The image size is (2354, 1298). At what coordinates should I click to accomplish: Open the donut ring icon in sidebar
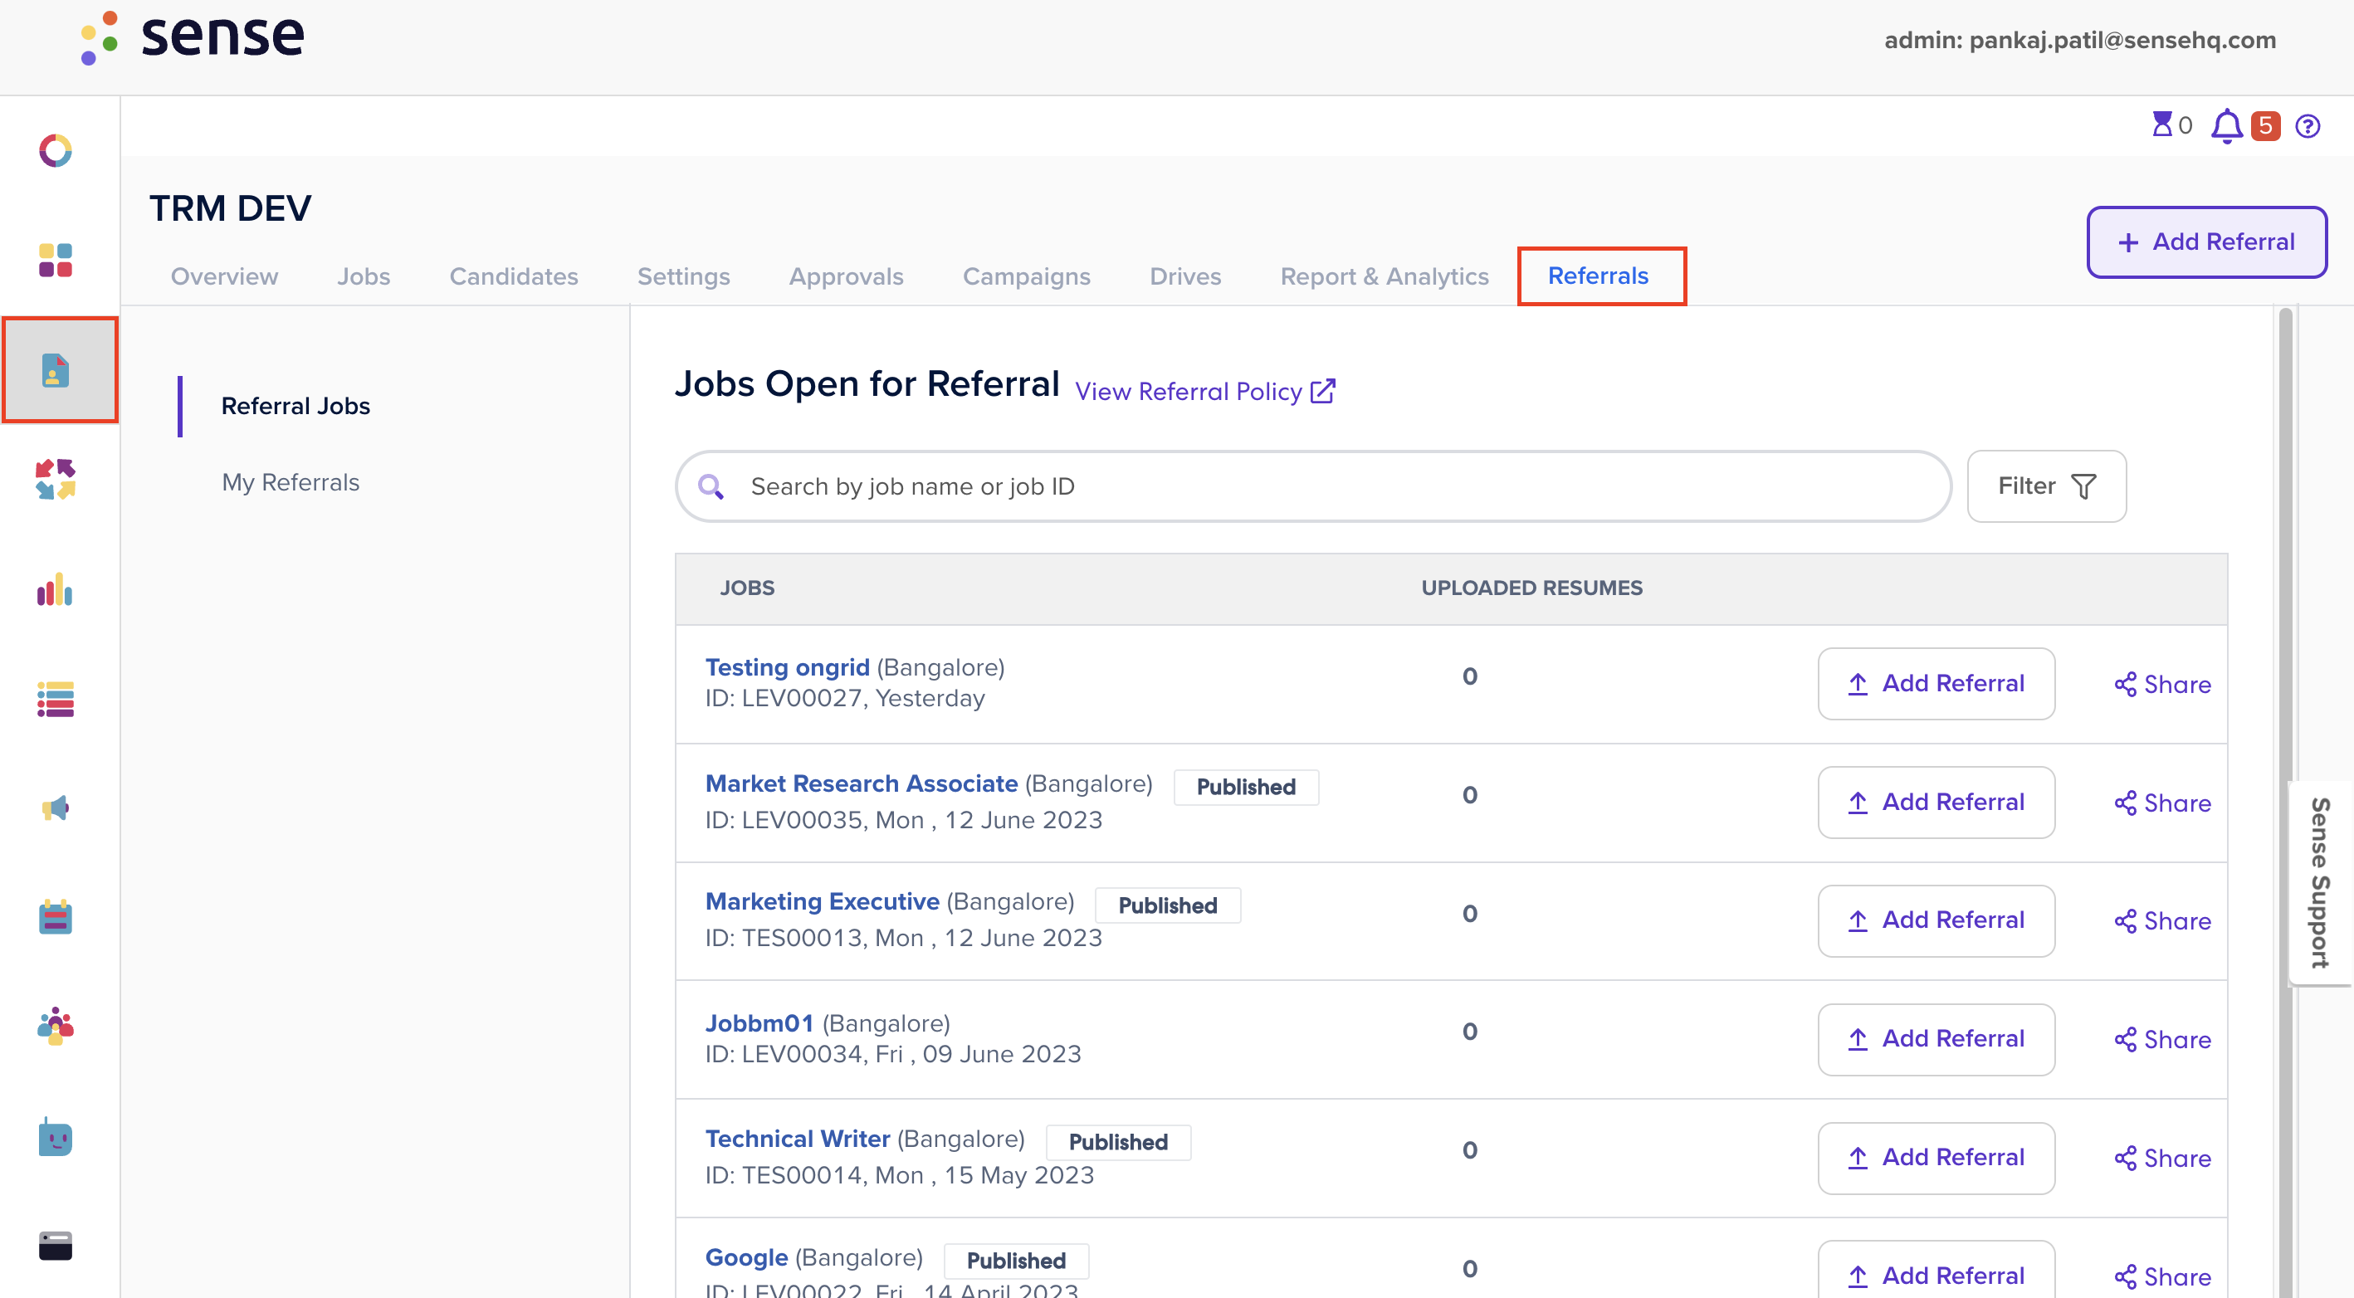[x=55, y=151]
